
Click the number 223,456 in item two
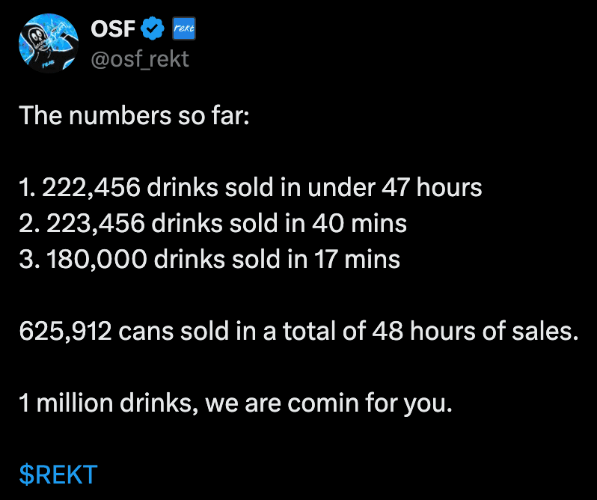coord(96,223)
